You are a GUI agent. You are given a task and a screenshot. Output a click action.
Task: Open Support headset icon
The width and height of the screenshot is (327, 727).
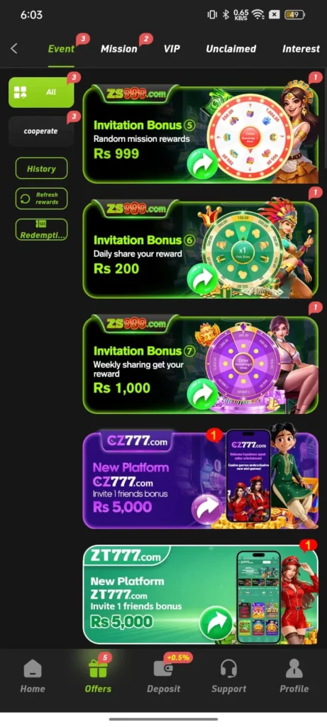[x=228, y=669]
